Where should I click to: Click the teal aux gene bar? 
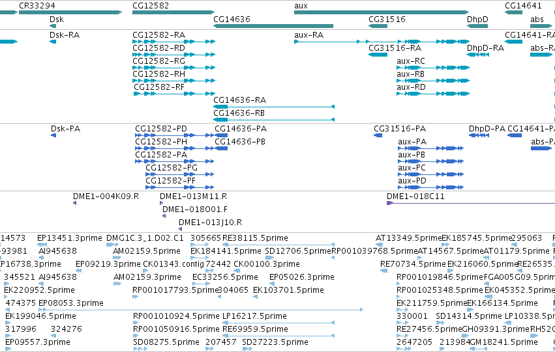point(382,12)
